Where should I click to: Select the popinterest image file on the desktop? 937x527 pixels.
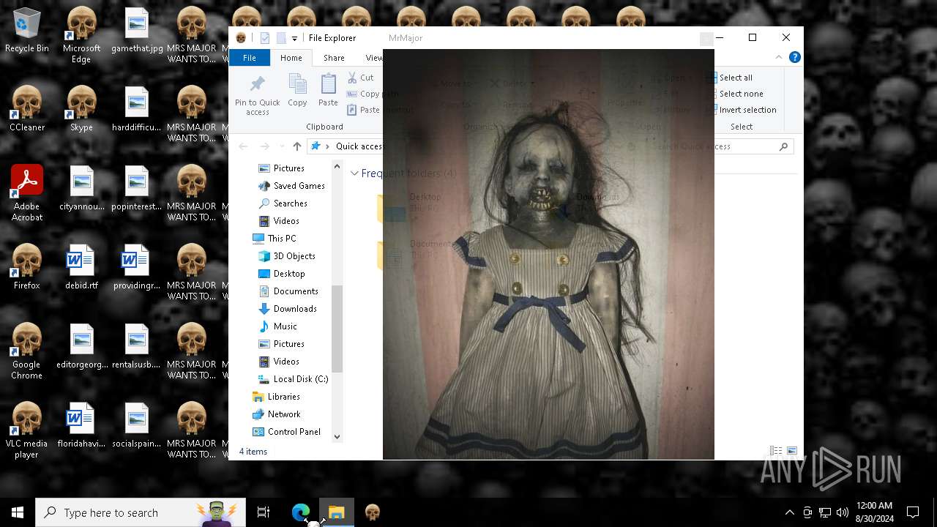coord(137,189)
